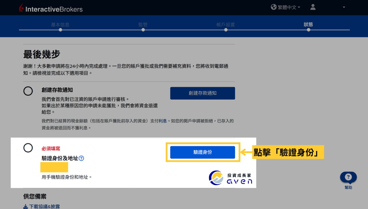Click the user profile icon
Image resolution: width=368 pixels, height=209 pixels.
pyautogui.click(x=313, y=7)
